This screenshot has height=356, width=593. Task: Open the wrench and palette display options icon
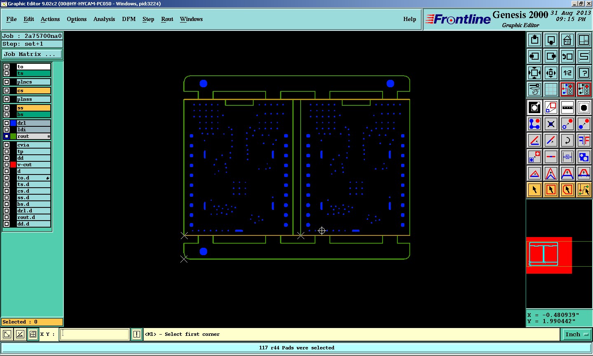(x=535, y=89)
